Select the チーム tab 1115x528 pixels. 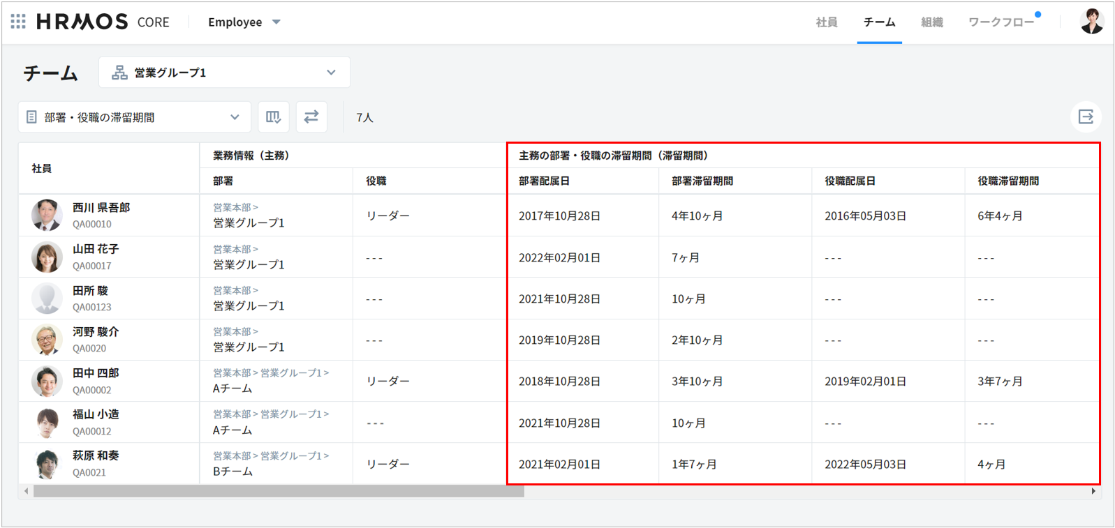(879, 22)
